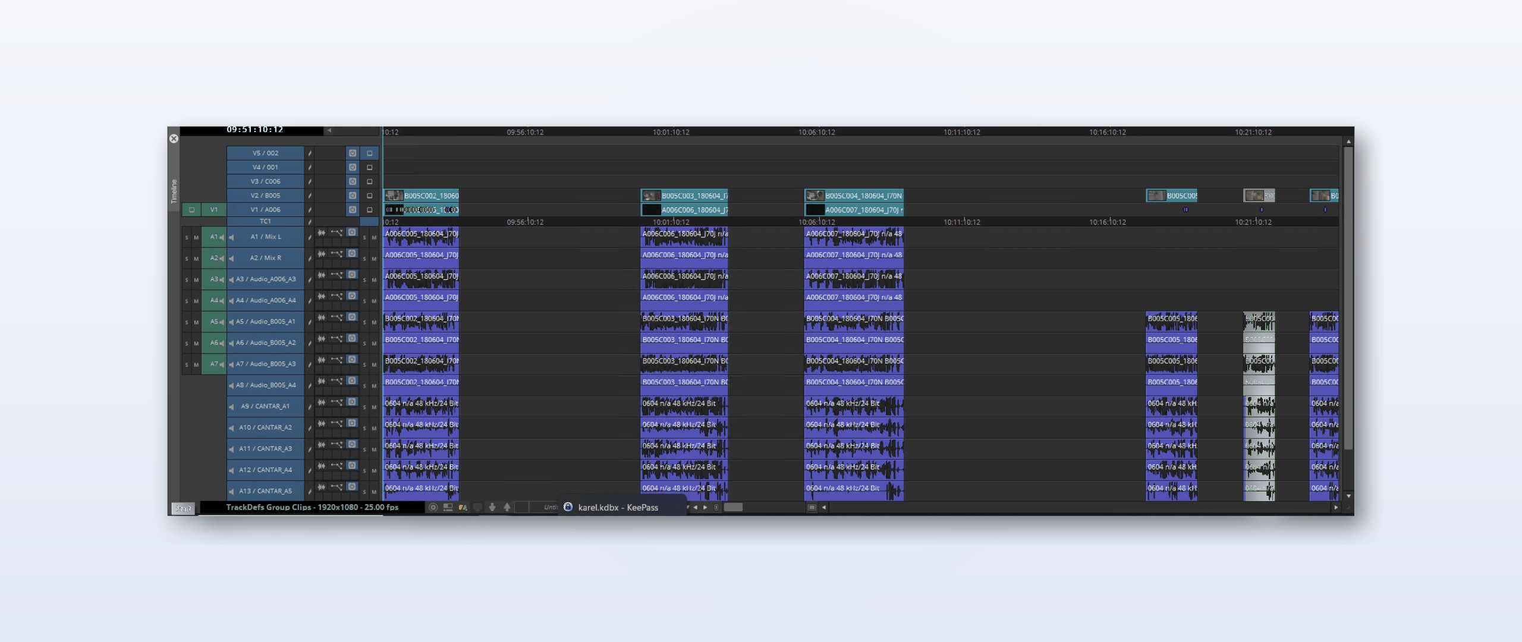Select the V3 / C006 record track button
The height and width of the screenshot is (642, 1522).
(x=265, y=181)
